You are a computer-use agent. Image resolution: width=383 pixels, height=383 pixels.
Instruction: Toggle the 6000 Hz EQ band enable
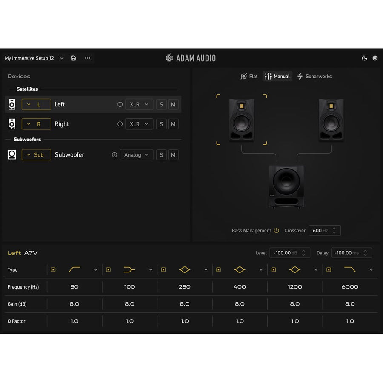pos(329,270)
